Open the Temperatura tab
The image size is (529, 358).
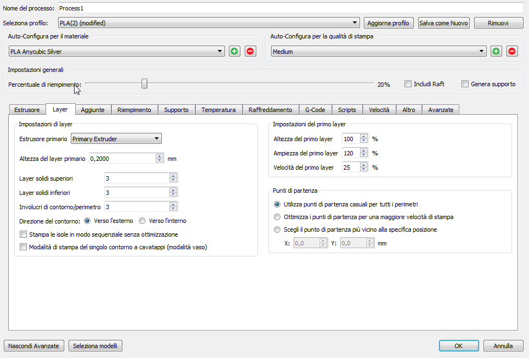tap(218, 110)
